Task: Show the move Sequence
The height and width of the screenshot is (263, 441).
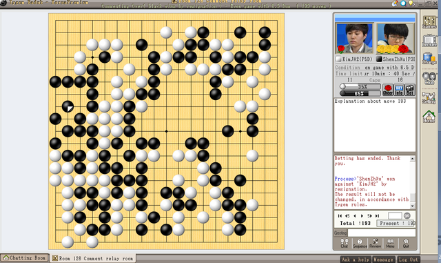Action: (x=360, y=243)
